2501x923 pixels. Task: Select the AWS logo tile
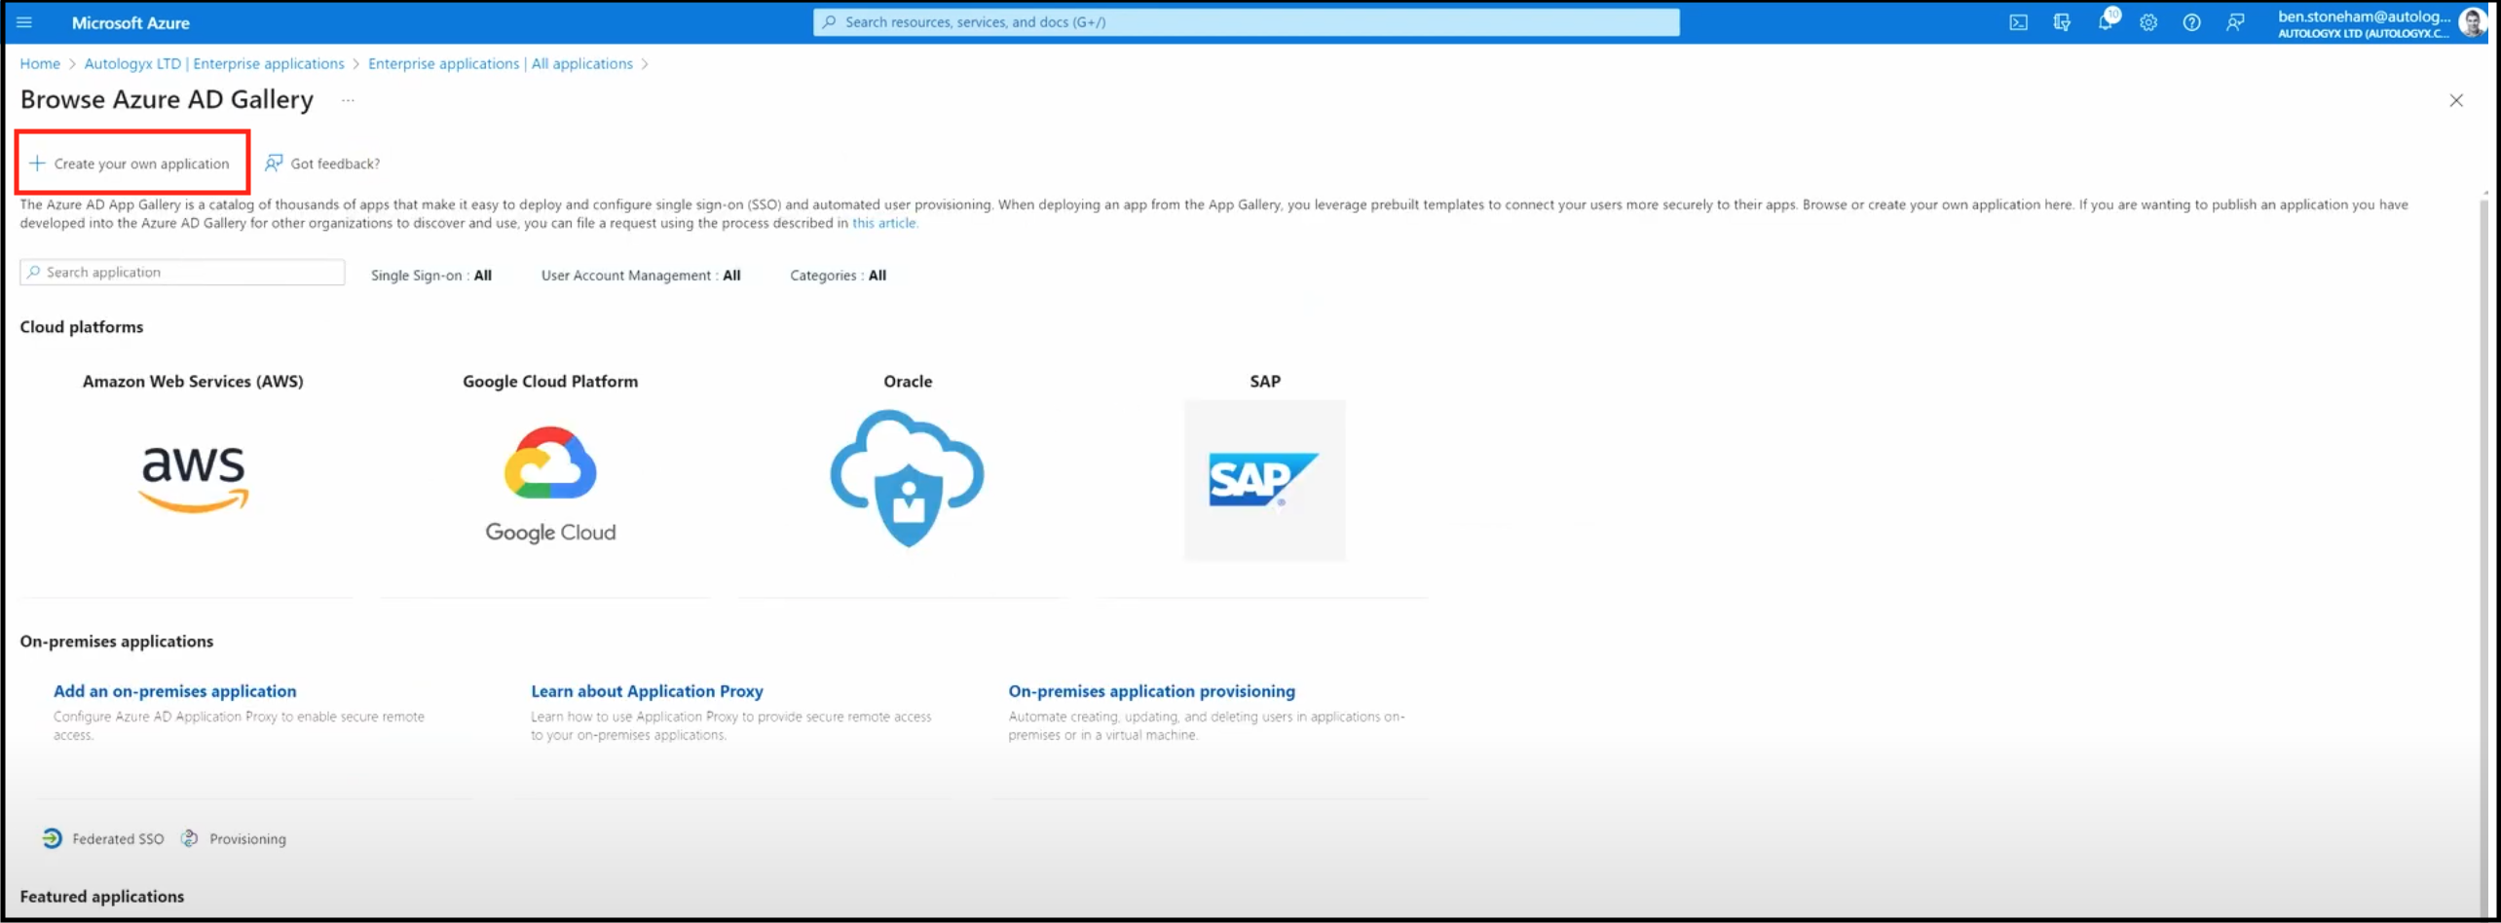point(194,478)
